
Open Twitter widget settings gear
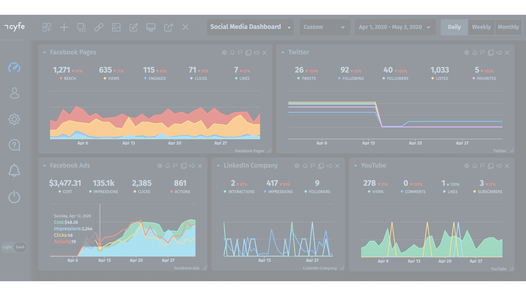pyautogui.click(x=467, y=53)
